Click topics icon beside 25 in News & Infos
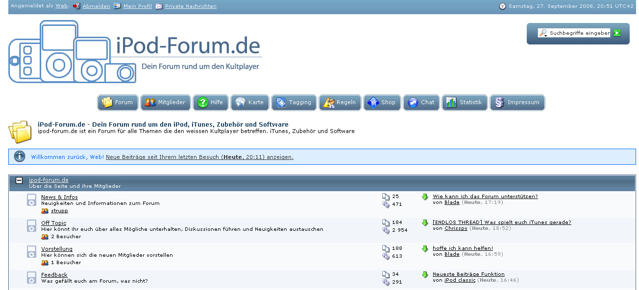The image size is (639, 290). point(386,197)
